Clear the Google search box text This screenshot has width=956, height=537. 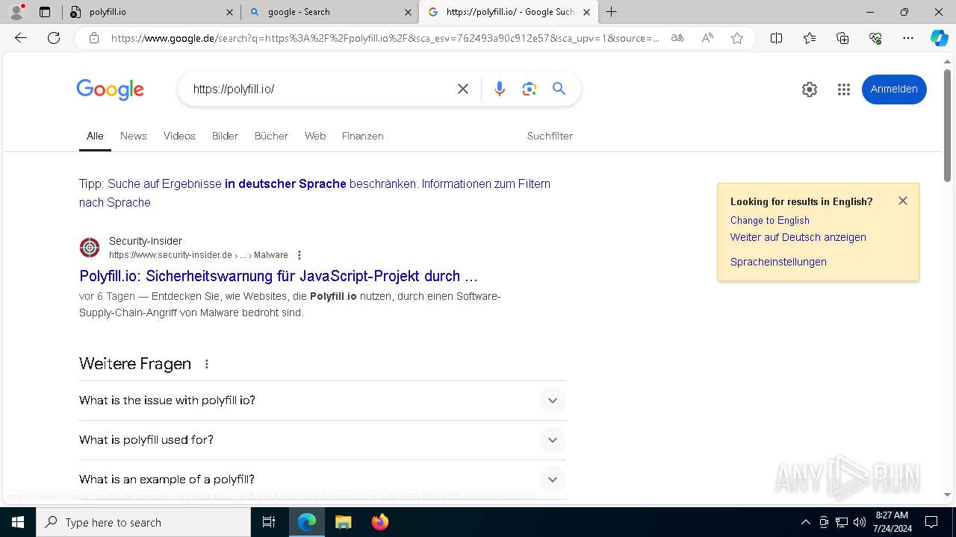463,89
